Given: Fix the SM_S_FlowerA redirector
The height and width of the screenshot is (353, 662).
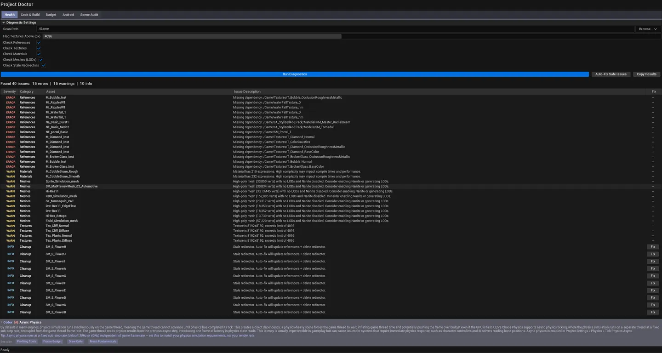Looking at the screenshot, I should pyautogui.click(x=653, y=268).
